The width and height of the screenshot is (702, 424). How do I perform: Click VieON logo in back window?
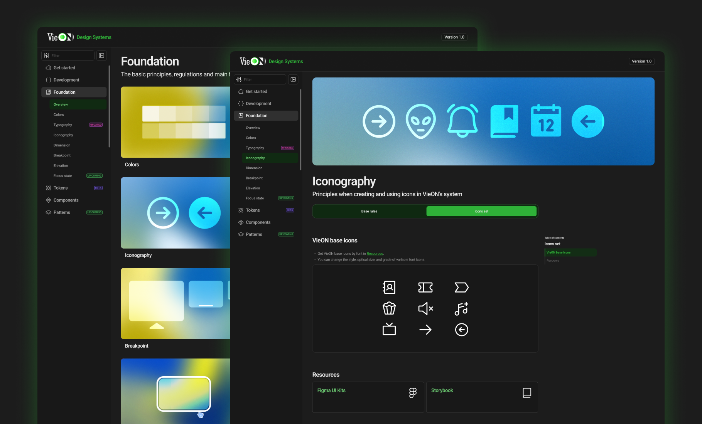pyautogui.click(x=61, y=37)
